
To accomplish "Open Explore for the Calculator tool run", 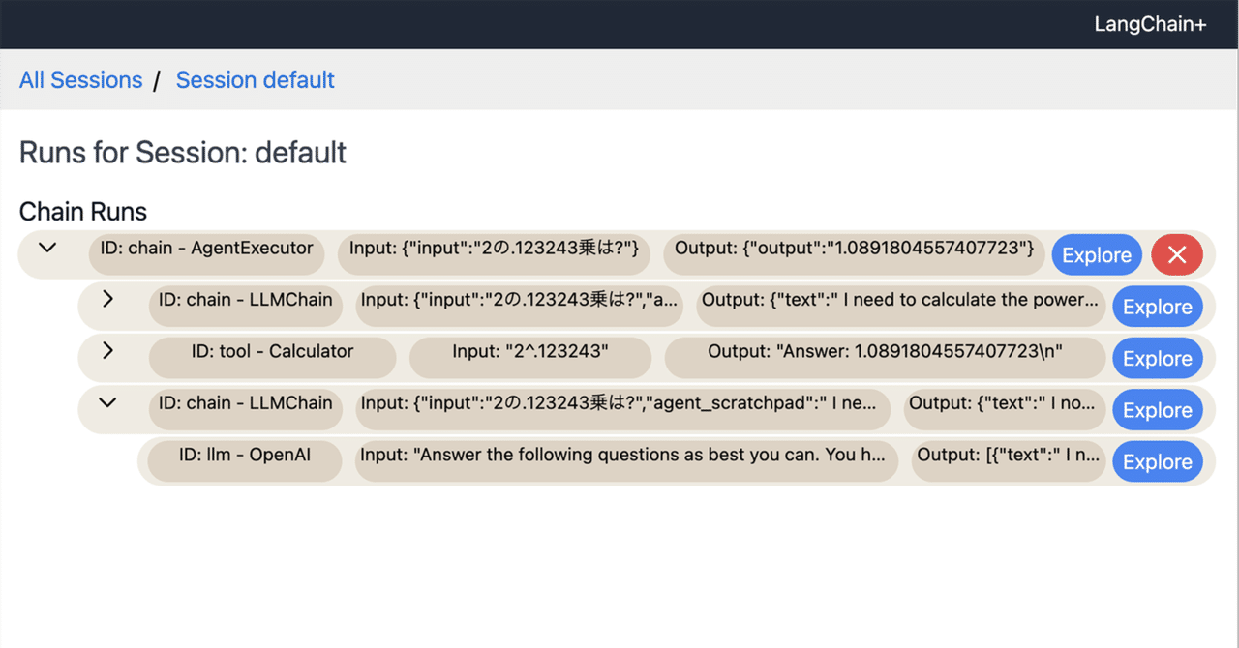I will (1158, 358).
